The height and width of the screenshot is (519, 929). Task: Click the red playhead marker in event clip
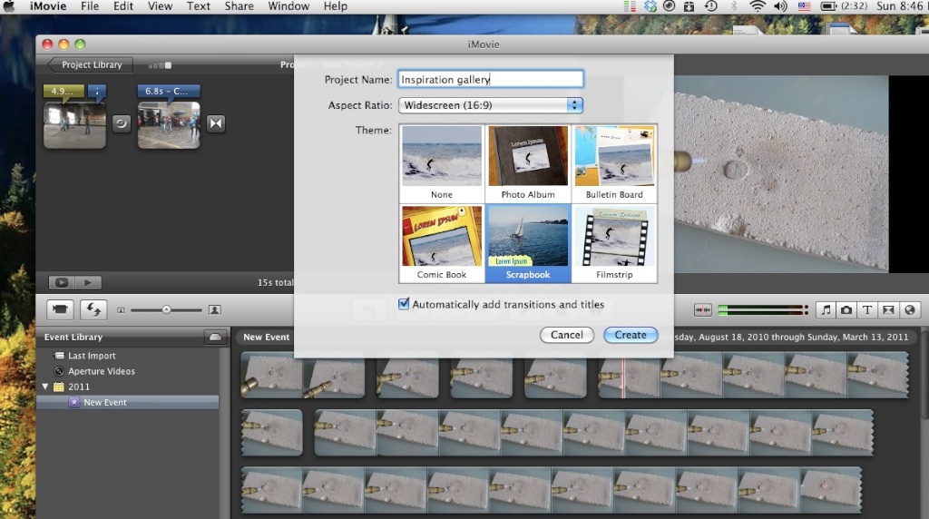pos(623,375)
